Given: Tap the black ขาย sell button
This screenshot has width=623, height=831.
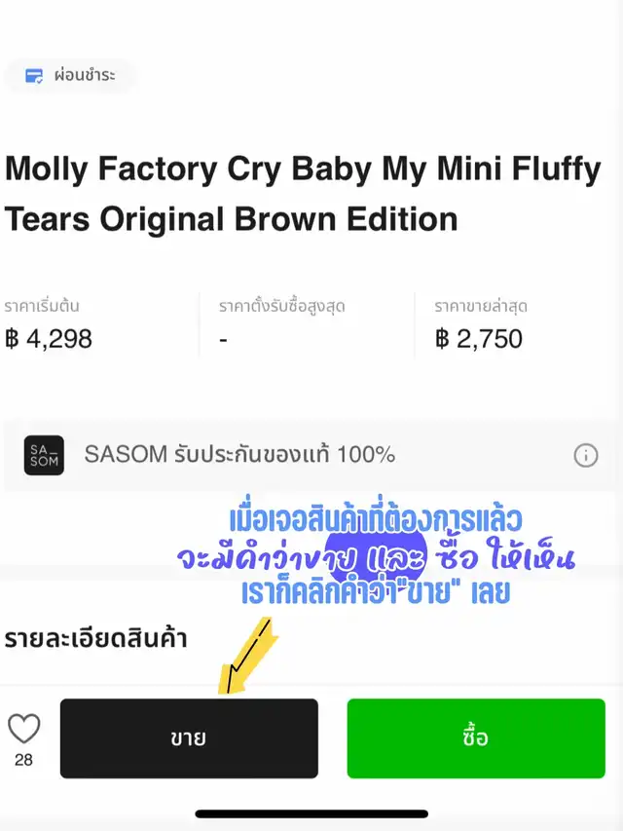Looking at the screenshot, I should (x=189, y=738).
